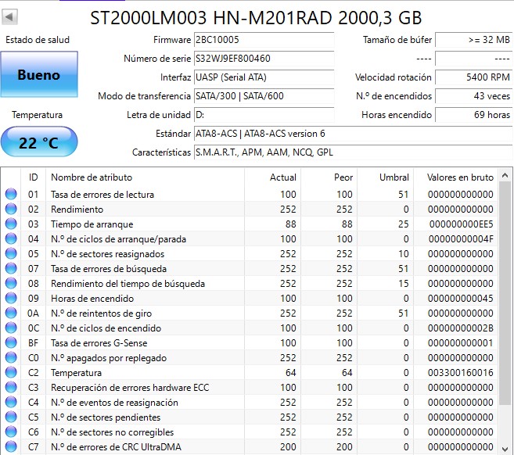
Task: Click status circle for apagados por replegado row
Action: (x=11, y=357)
